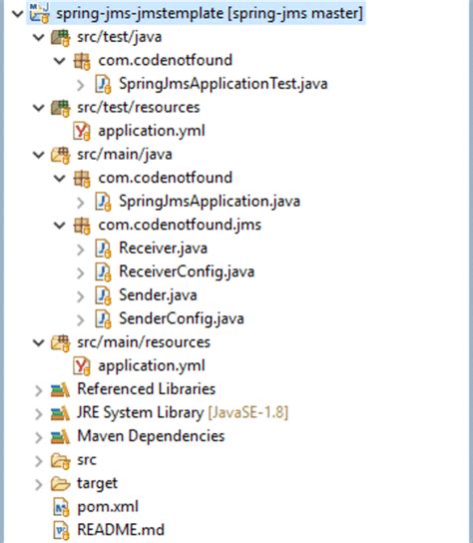Screen dimensions: 473x543
Task: Collapse com.codenotfound package under src/main/java
Action: [x=60, y=179]
